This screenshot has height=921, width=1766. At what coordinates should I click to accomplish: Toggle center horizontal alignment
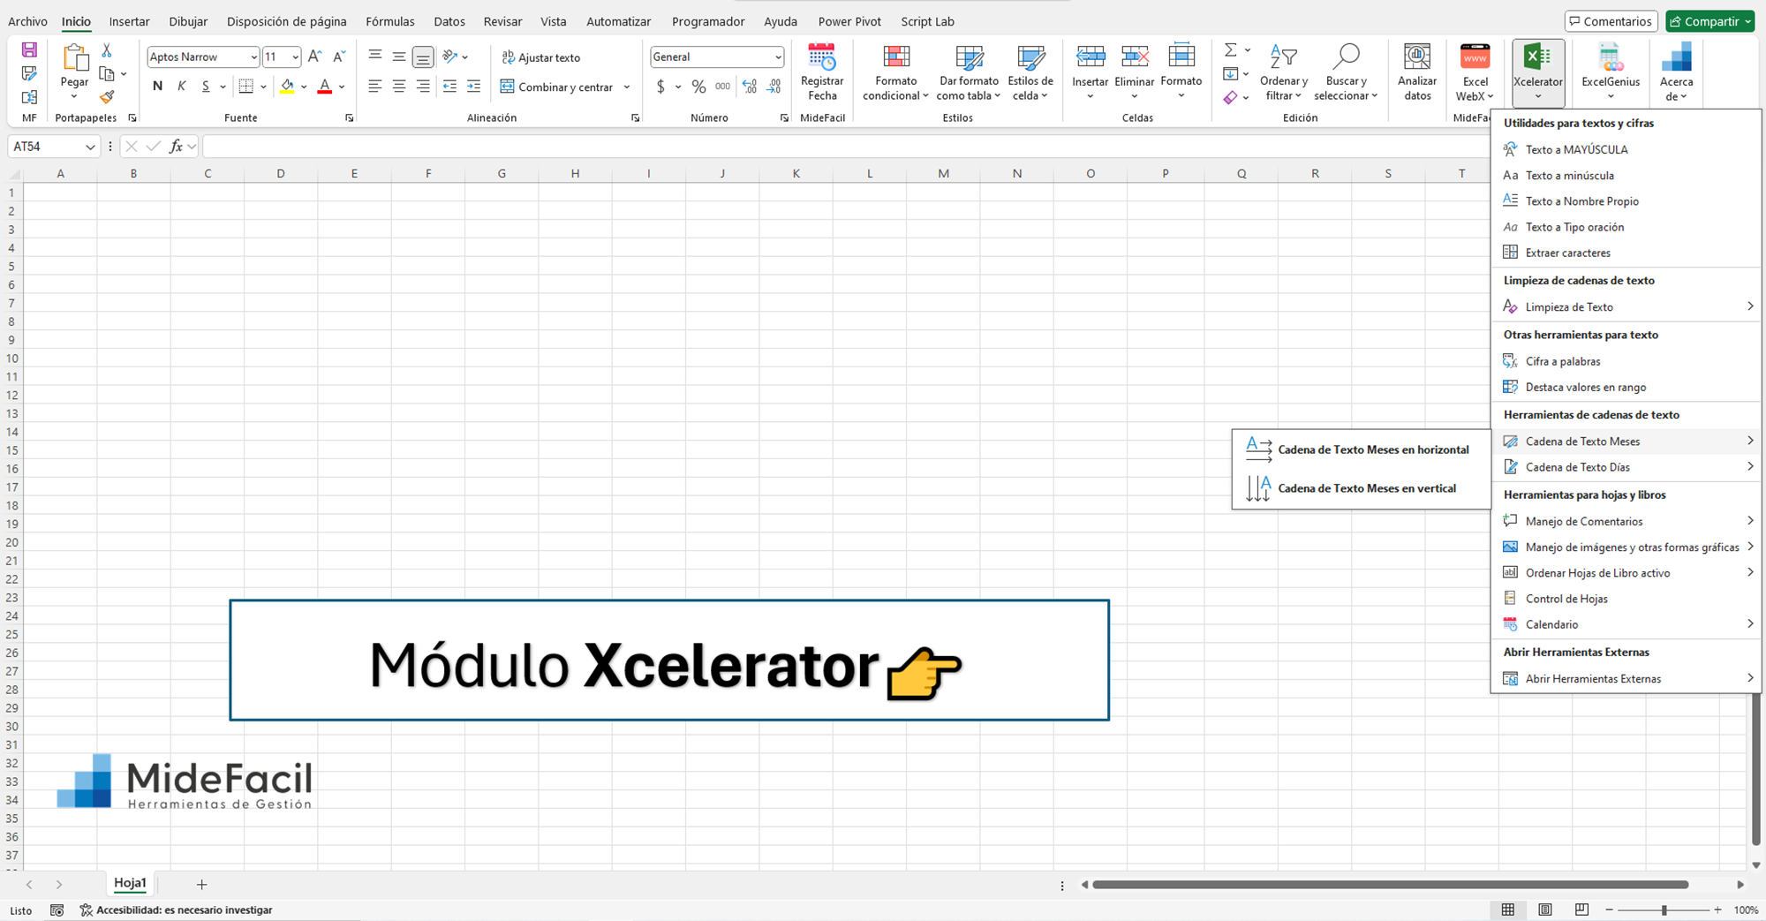399,87
